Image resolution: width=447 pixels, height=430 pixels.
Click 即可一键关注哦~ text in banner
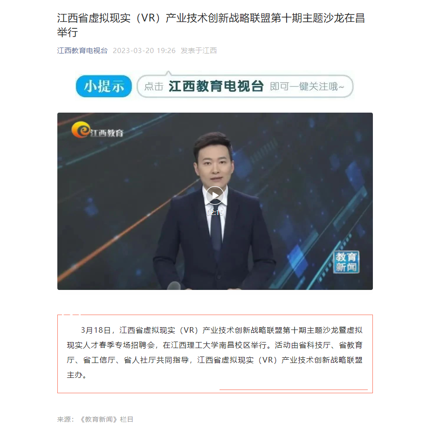click(x=307, y=87)
